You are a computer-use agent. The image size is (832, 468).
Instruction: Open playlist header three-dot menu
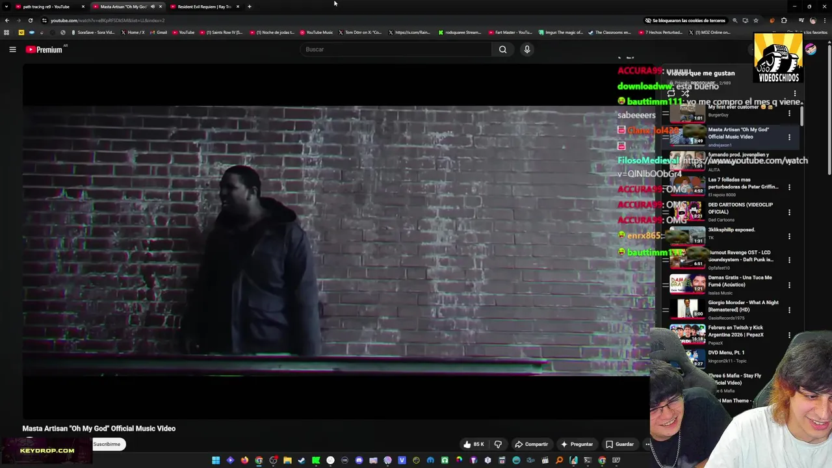tap(794, 94)
